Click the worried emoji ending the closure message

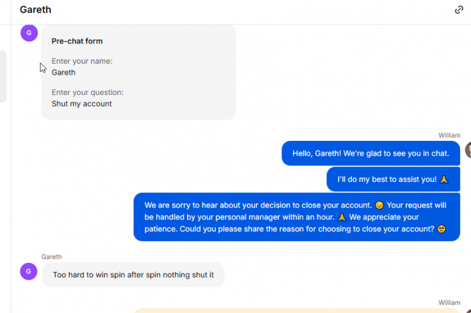[x=442, y=229]
